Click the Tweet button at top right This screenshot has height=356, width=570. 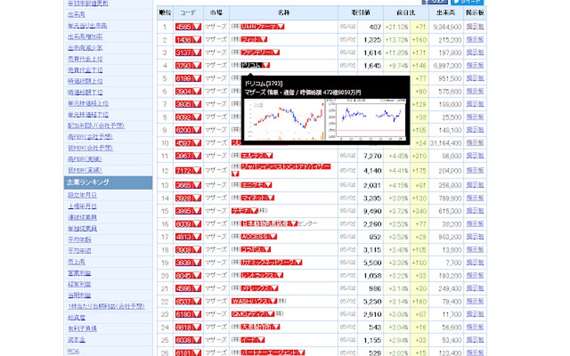point(467,2)
